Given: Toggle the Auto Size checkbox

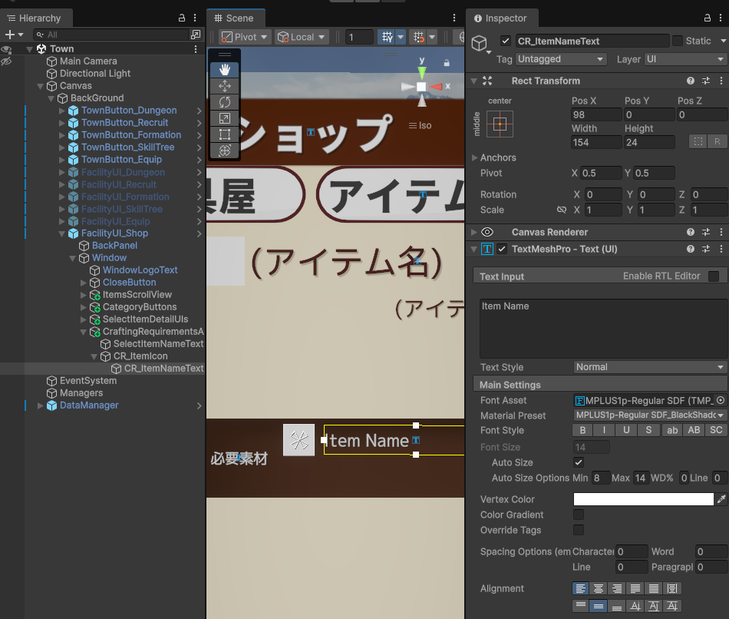Looking at the screenshot, I should point(579,462).
